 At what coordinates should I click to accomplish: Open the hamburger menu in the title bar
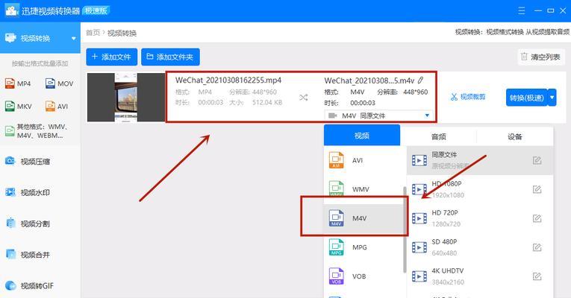tap(522, 10)
